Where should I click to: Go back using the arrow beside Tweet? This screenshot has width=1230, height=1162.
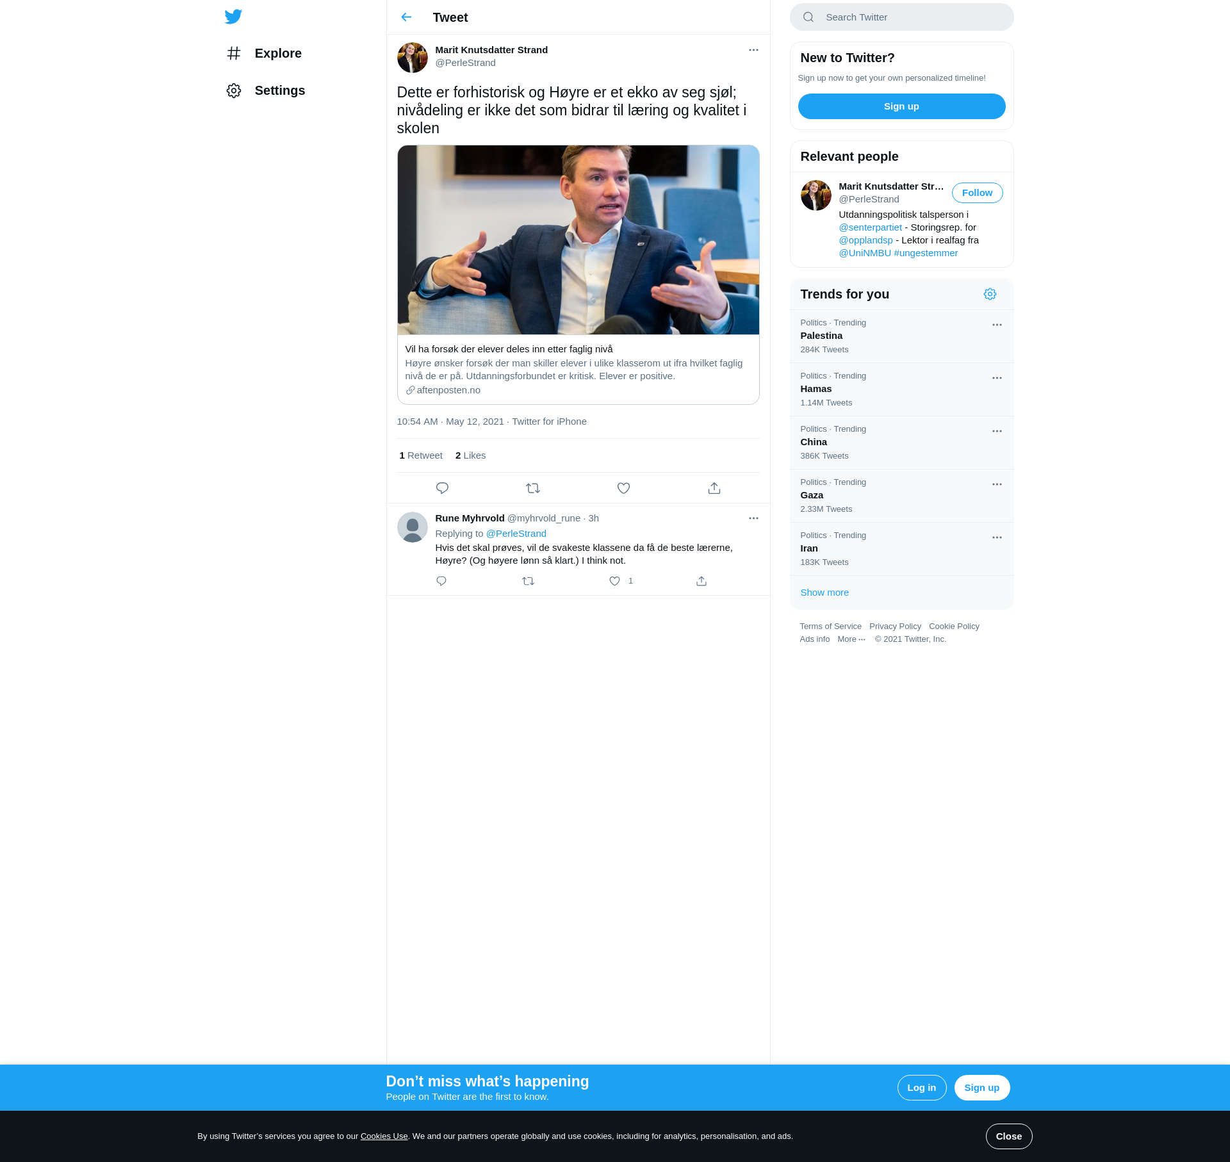[x=406, y=17]
